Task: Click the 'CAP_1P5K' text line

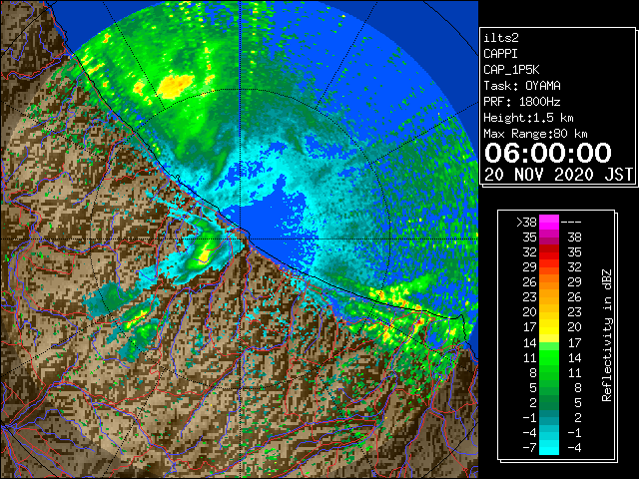Action: [511, 70]
